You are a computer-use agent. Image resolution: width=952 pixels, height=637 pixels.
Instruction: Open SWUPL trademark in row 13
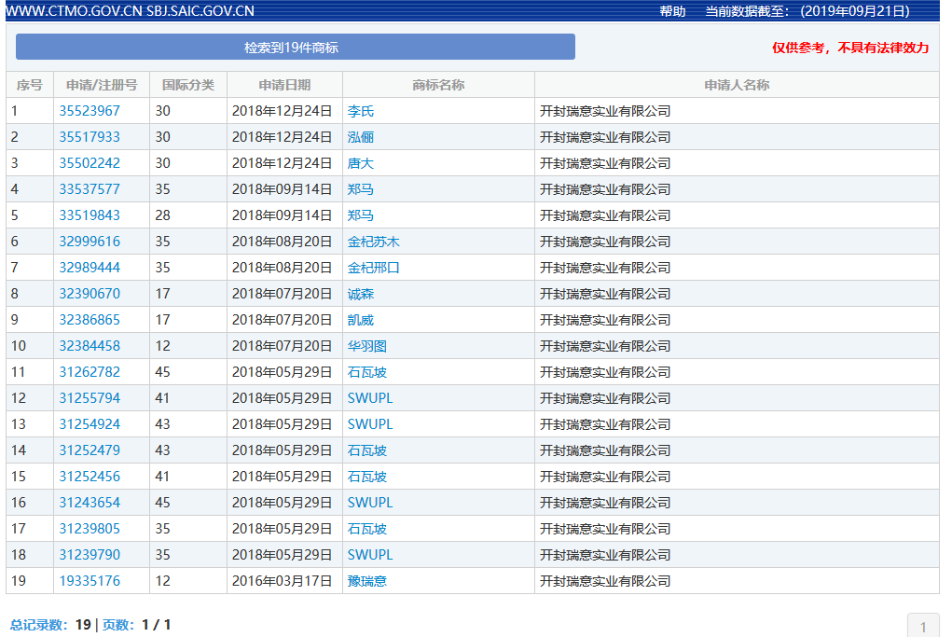370,424
